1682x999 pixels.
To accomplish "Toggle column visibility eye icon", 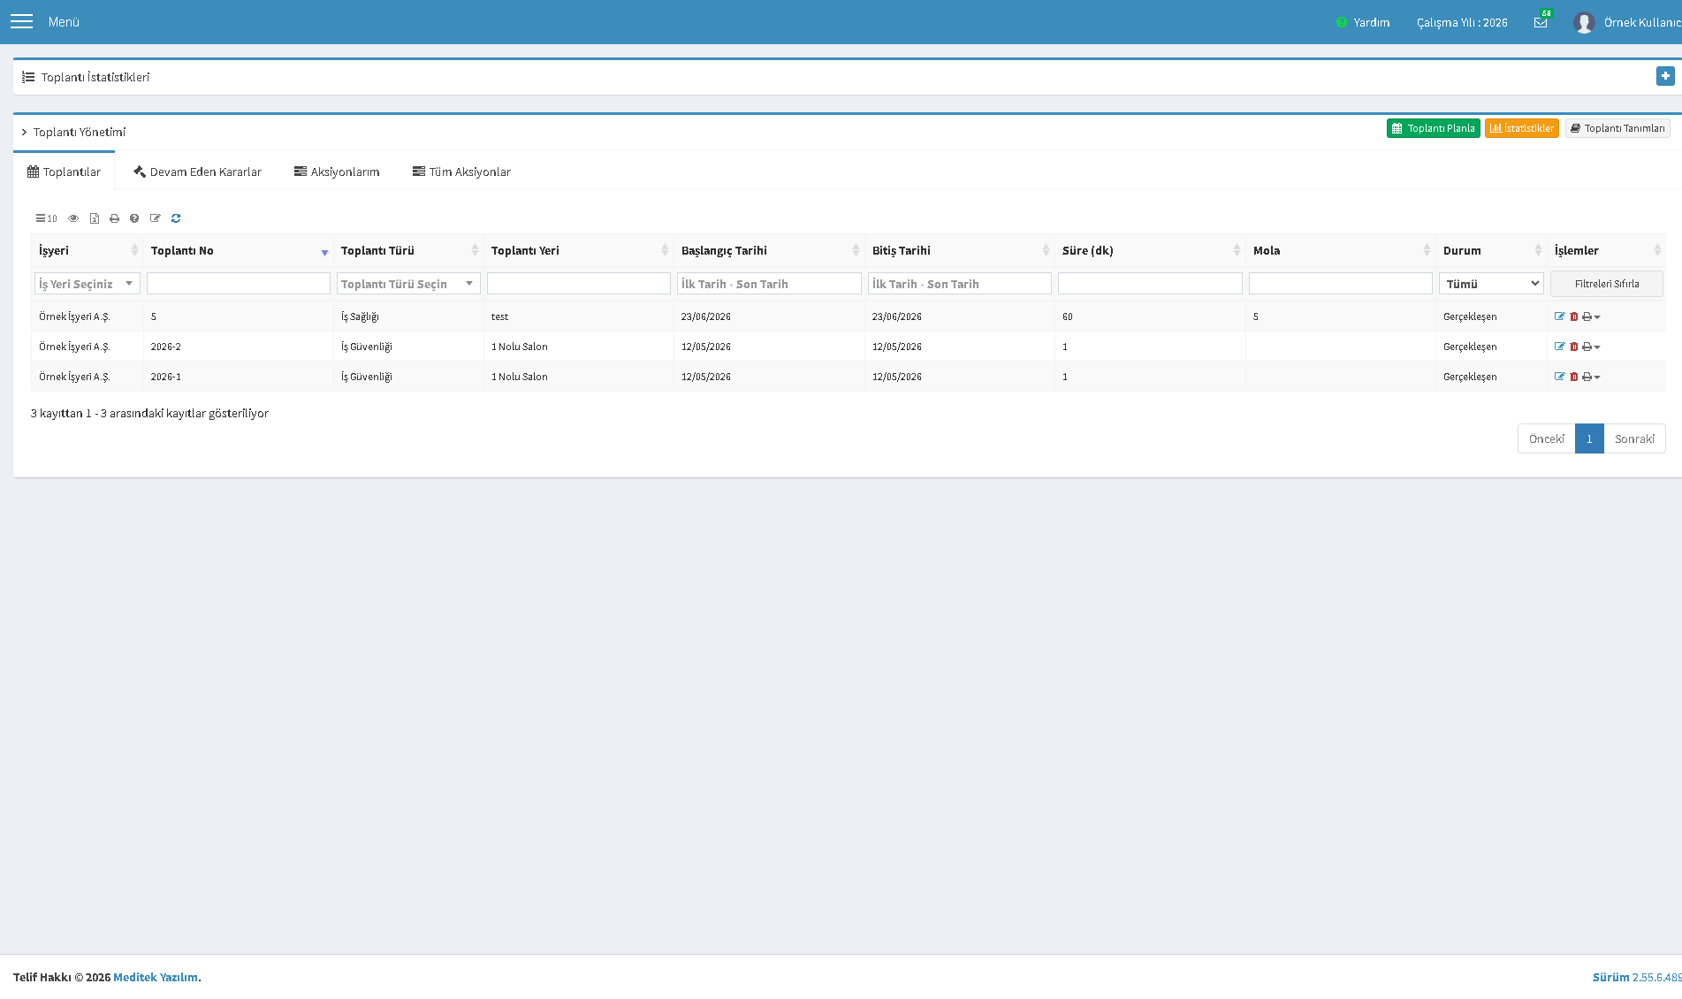I will click(x=73, y=218).
